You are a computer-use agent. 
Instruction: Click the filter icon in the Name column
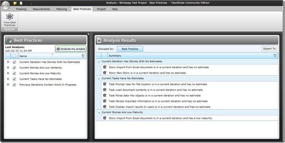(x=83, y=56)
